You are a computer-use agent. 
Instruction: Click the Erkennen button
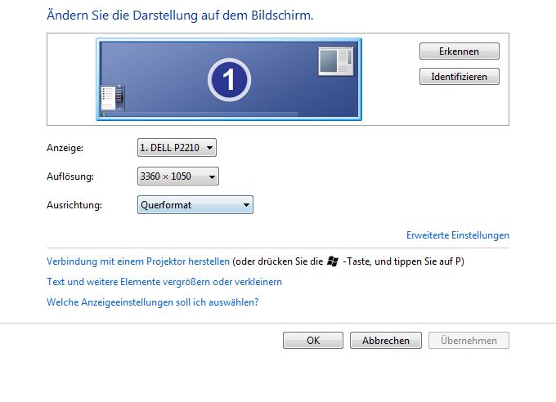(460, 51)
